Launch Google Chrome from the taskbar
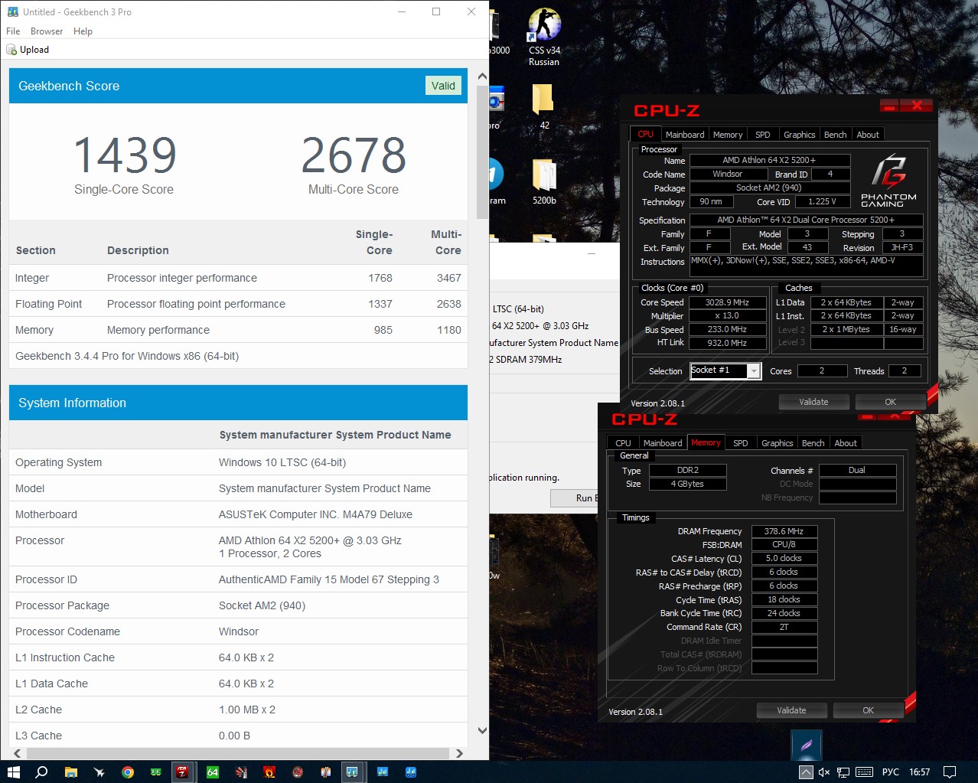This screenshot has height=783, width=978. pos(128,772)
